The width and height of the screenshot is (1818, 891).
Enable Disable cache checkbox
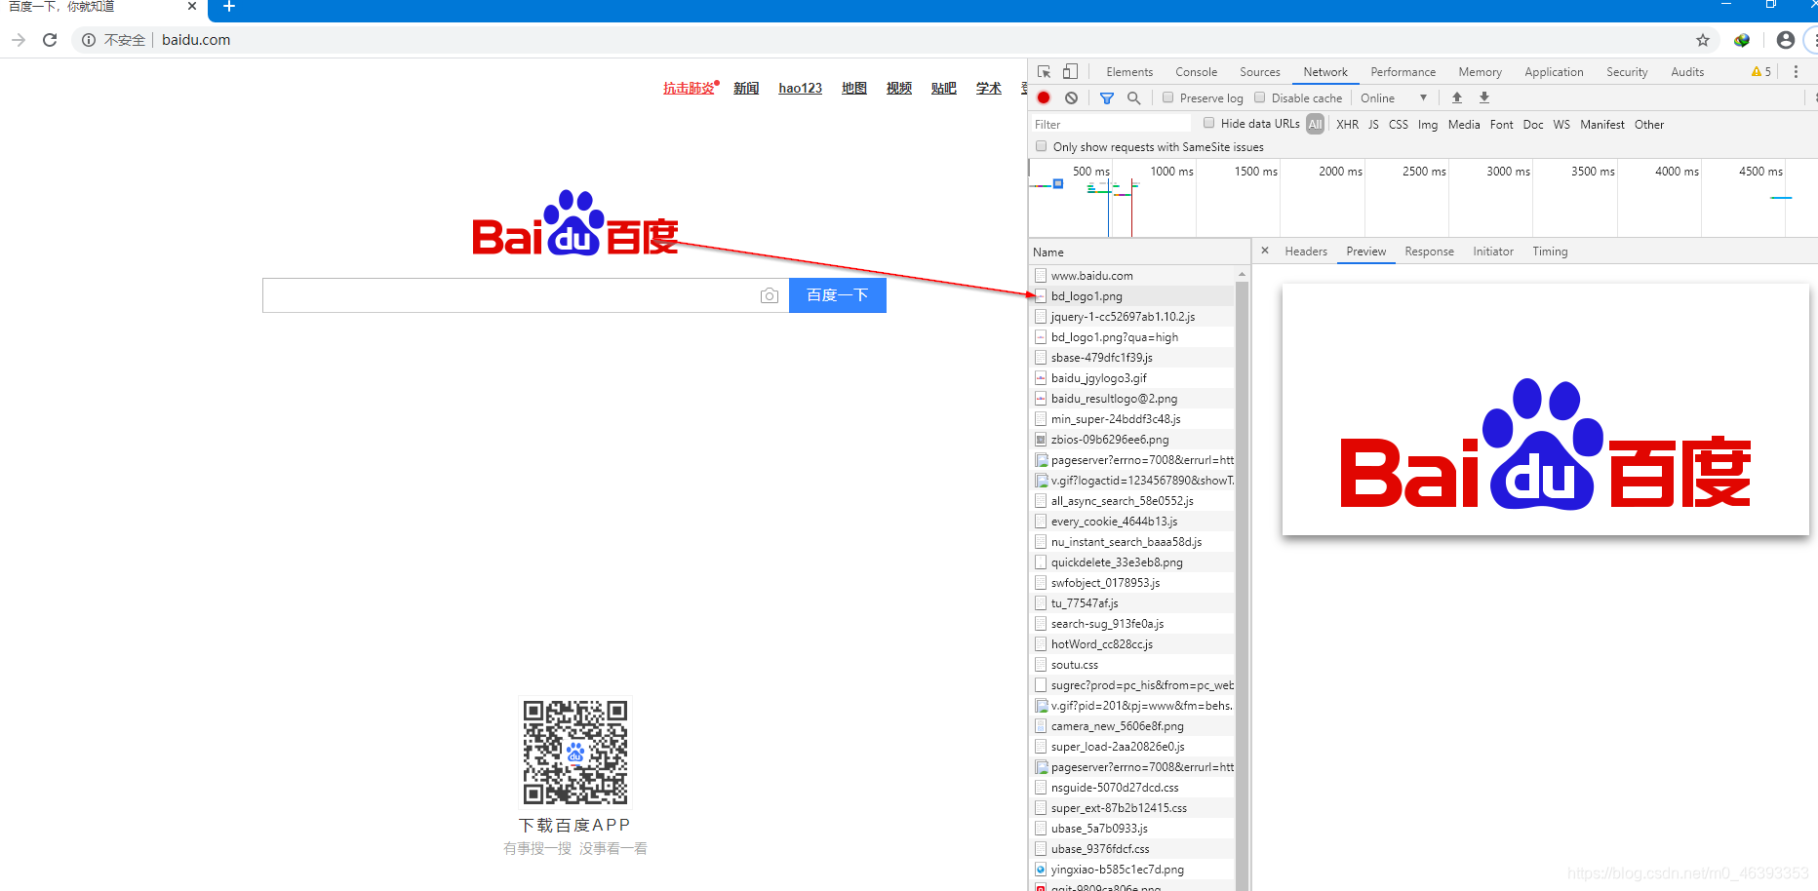click(x=1260, y=97)
